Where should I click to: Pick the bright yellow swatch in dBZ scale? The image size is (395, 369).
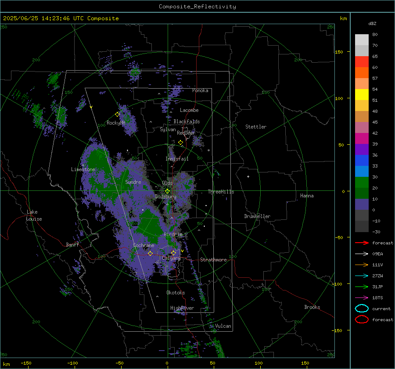[x=362, y=95]
